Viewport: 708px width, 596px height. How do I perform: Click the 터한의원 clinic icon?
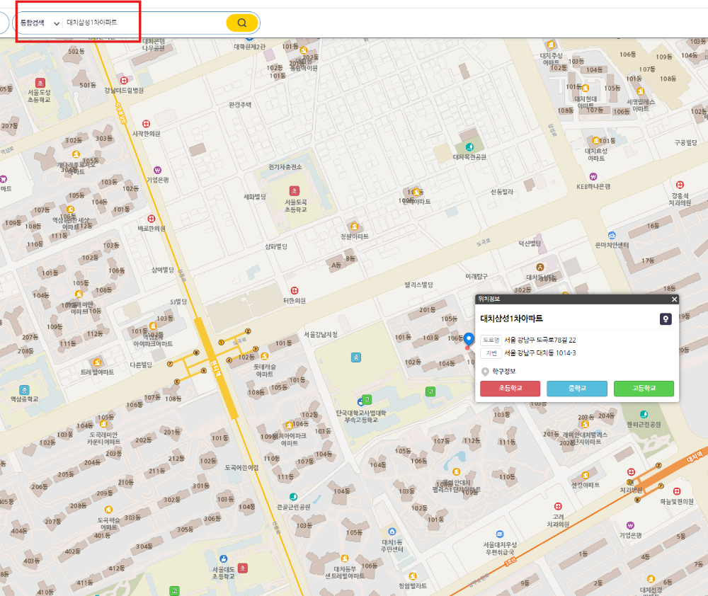click(x=295, y=291)
